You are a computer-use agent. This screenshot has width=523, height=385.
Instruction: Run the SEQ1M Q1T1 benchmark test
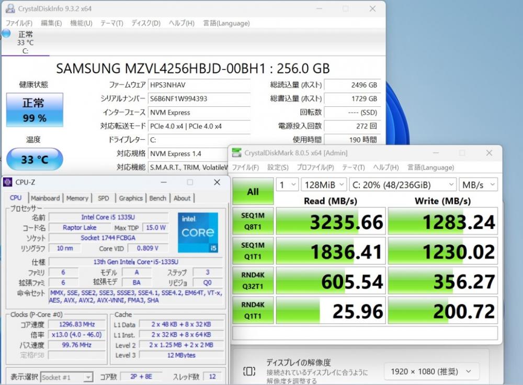(x=253, y=251)
